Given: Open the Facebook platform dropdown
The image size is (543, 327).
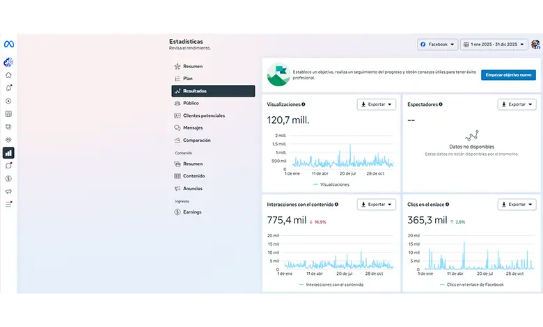Looking at the screenshot, I should point(437,45).
